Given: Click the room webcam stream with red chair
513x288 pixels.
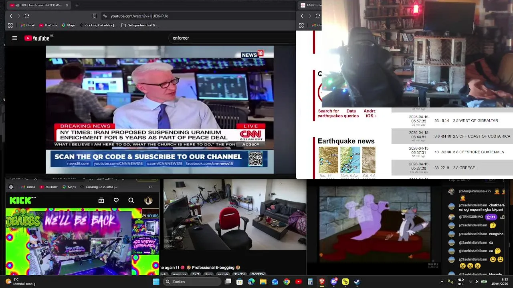Looking at the screenshot, I should 235,215.
